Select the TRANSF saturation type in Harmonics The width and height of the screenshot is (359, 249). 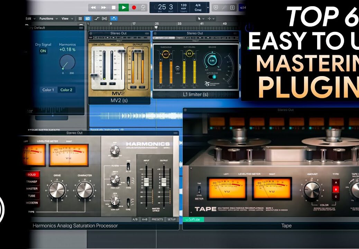click(31, 182)
